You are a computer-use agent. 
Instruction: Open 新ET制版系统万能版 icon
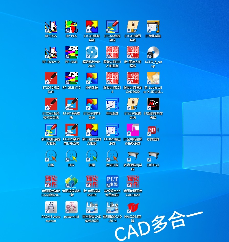51,130
